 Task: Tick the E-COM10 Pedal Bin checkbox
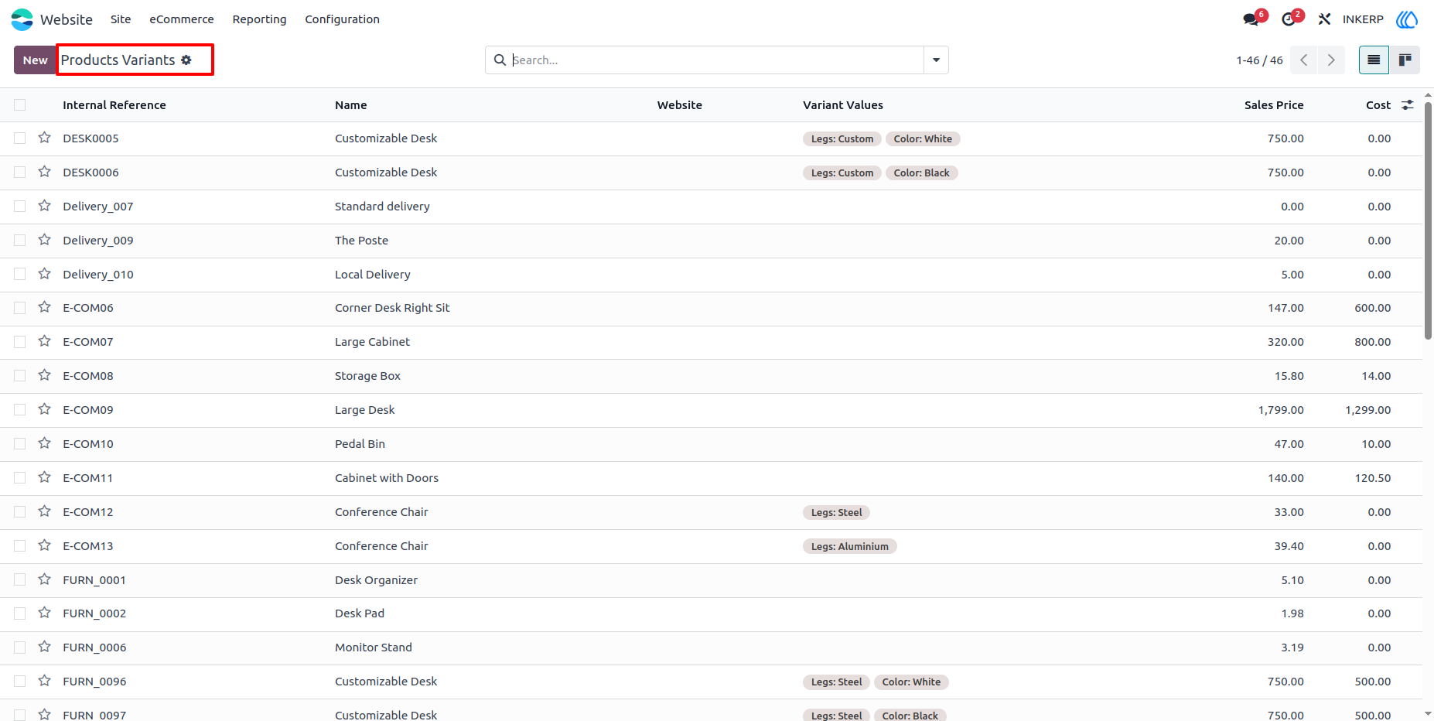(20, 443)
